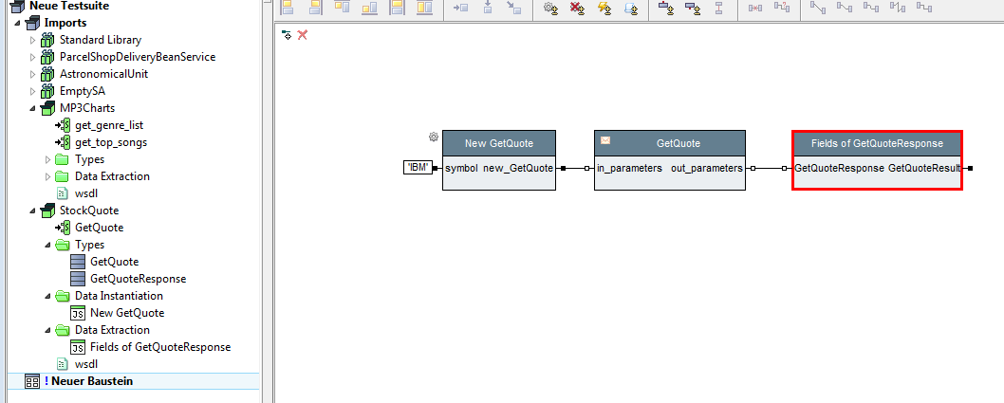Click the gear icon beside New GetQuote block
This screenshot has height=403, width=1004.
(434, 137)
